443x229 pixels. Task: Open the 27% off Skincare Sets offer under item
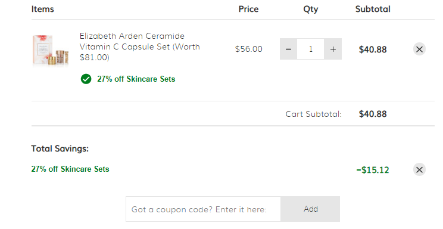(136, 79)
